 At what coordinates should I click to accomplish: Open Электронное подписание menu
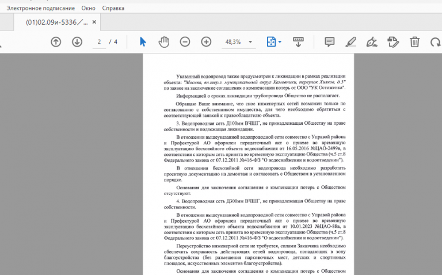click(41, 8)
